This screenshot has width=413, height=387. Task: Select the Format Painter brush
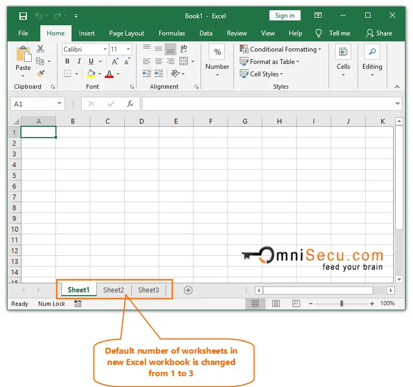[x=40, y=74]
